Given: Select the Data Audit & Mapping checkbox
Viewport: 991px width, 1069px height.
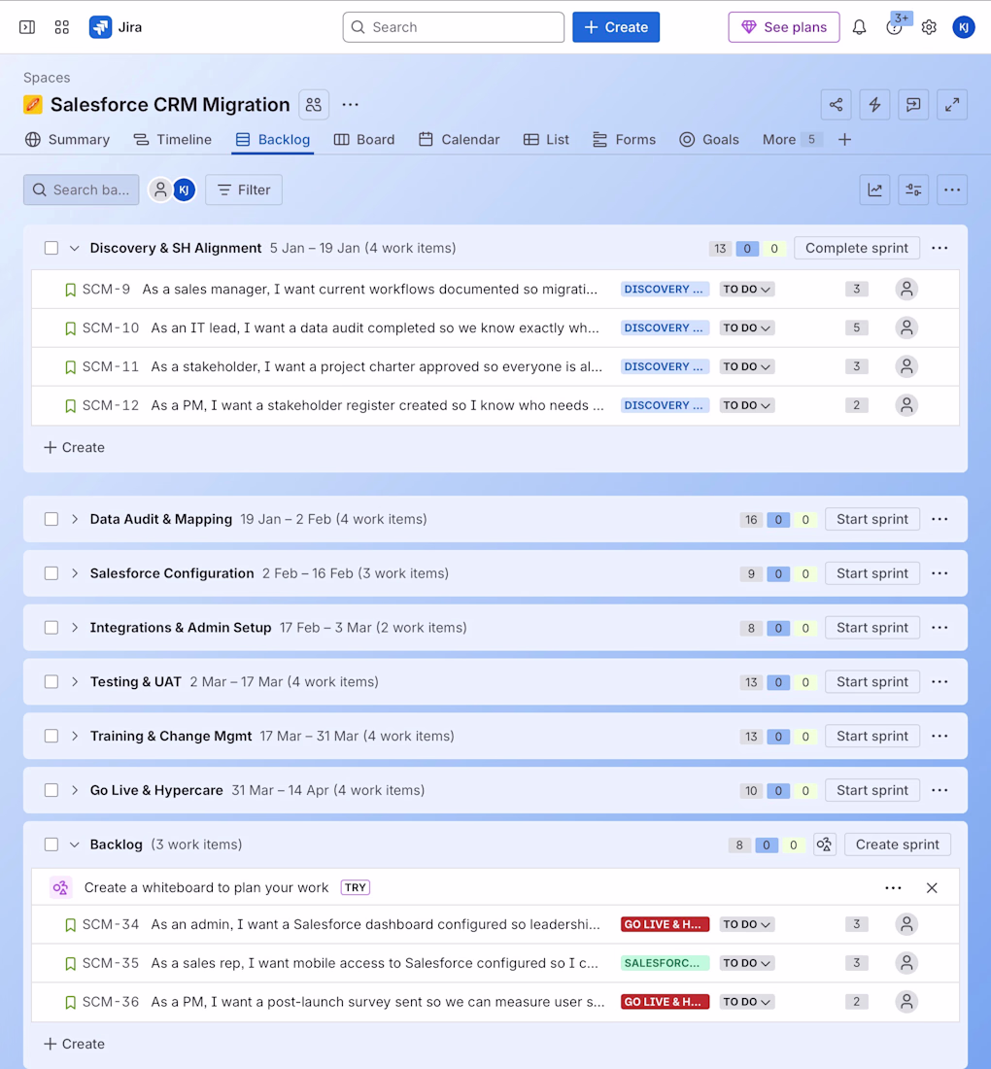Looking at the screenshot, I should coord(51,519).
